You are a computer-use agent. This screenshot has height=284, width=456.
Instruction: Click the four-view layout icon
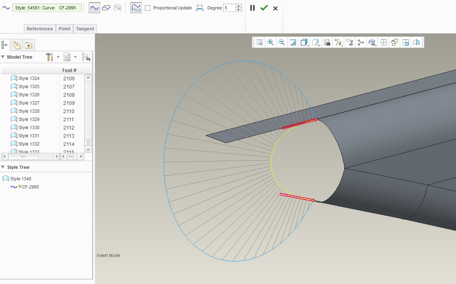pyautogui.click(x=383, y=42)
